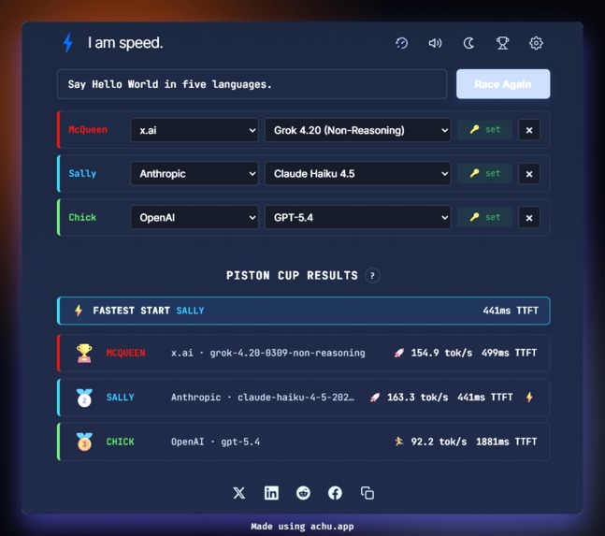
Task: Click the McQueen racer name label
Action: tap(88, 130)
